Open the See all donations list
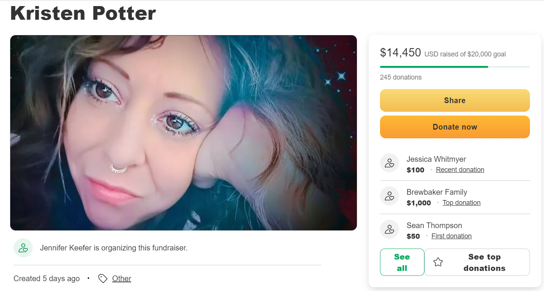 click(x=402, y=262)
